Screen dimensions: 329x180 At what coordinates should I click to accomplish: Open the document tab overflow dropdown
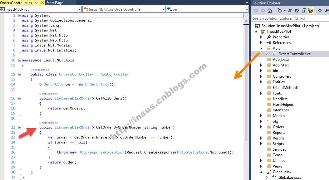pyautogui.click(x=247, y=3)
